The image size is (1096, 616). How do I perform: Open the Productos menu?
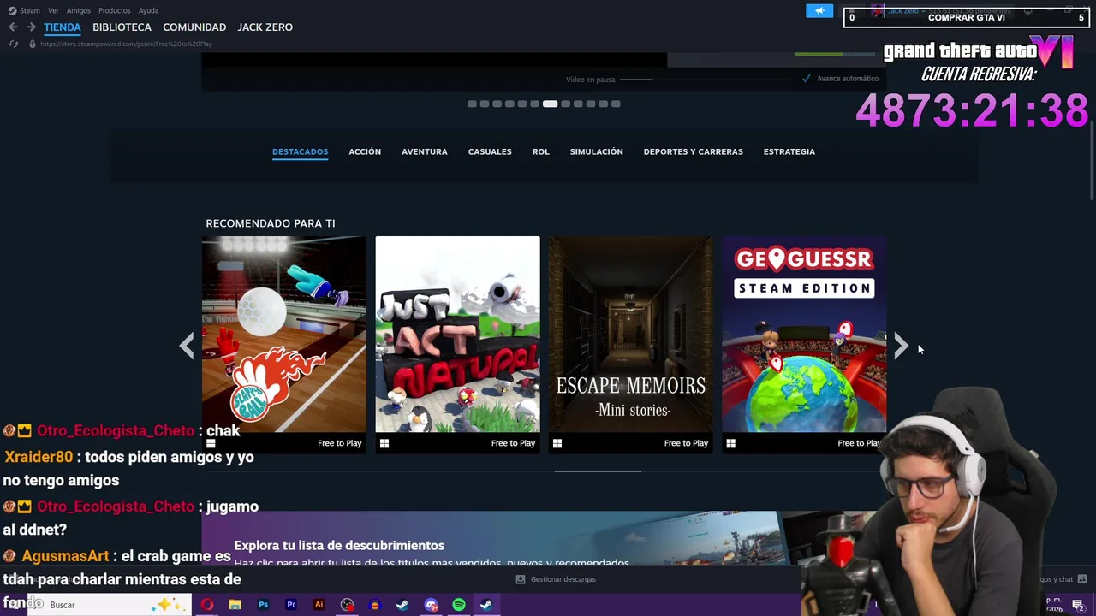[x=114, y=10]
